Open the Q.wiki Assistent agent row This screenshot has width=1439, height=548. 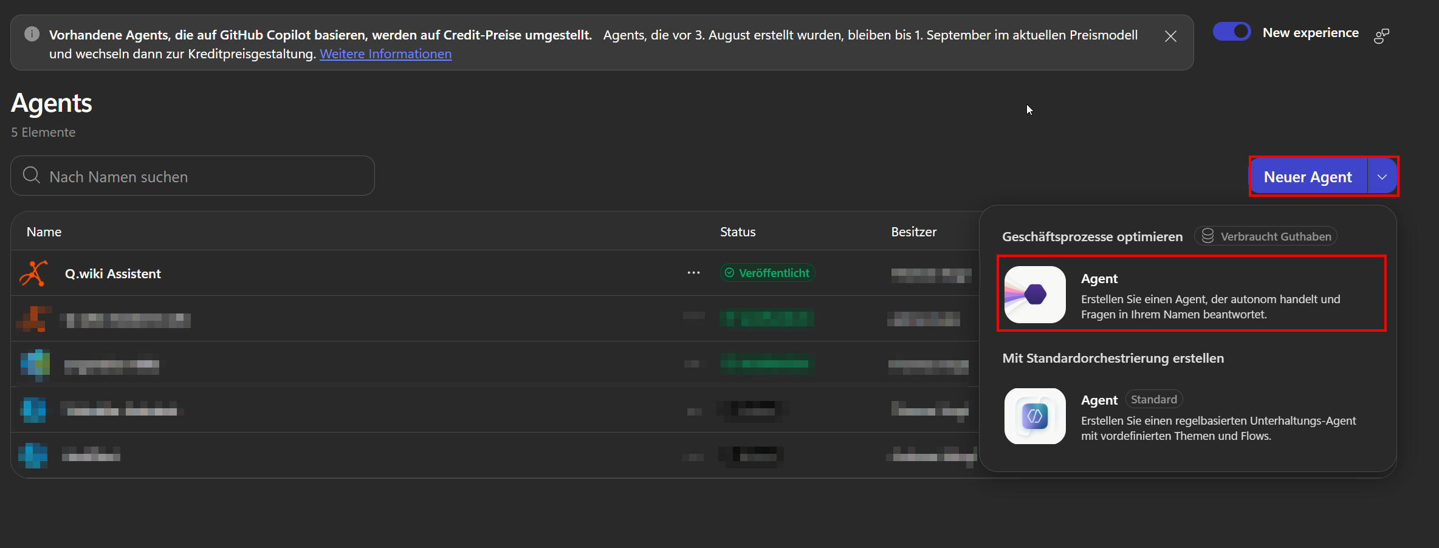click(495, 273)
